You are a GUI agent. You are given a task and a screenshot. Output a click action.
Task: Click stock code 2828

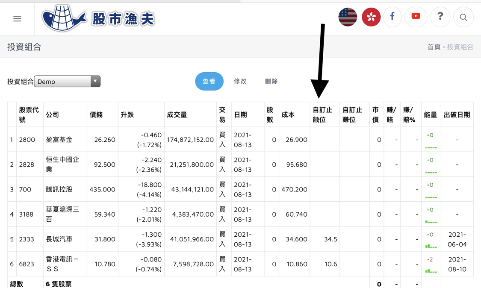(x=27, y=165)
